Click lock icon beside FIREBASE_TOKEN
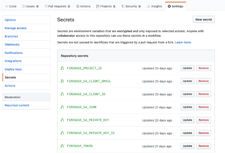Viewport: 225px width, 154px height. coord(62,146)
